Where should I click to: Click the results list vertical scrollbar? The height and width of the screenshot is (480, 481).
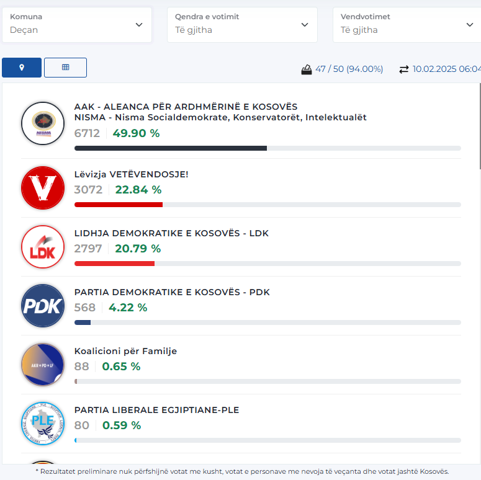(480, 126)
